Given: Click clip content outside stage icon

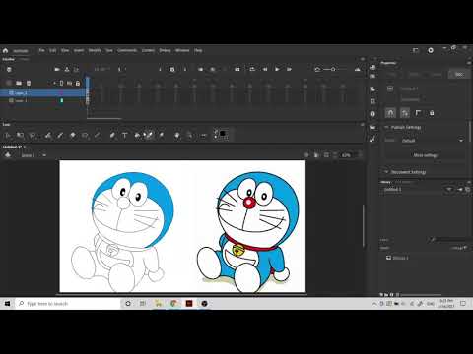Looking at the screenshot, I should [326, 155].
